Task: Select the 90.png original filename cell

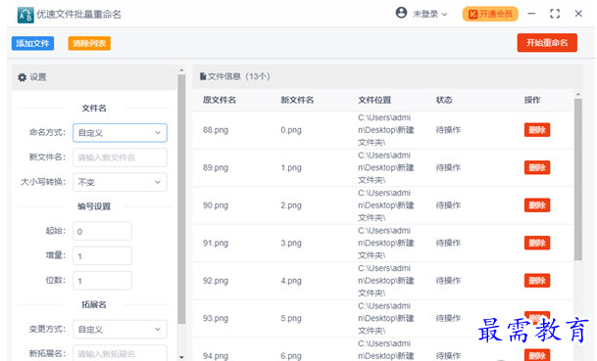Action: coord(216,205)
